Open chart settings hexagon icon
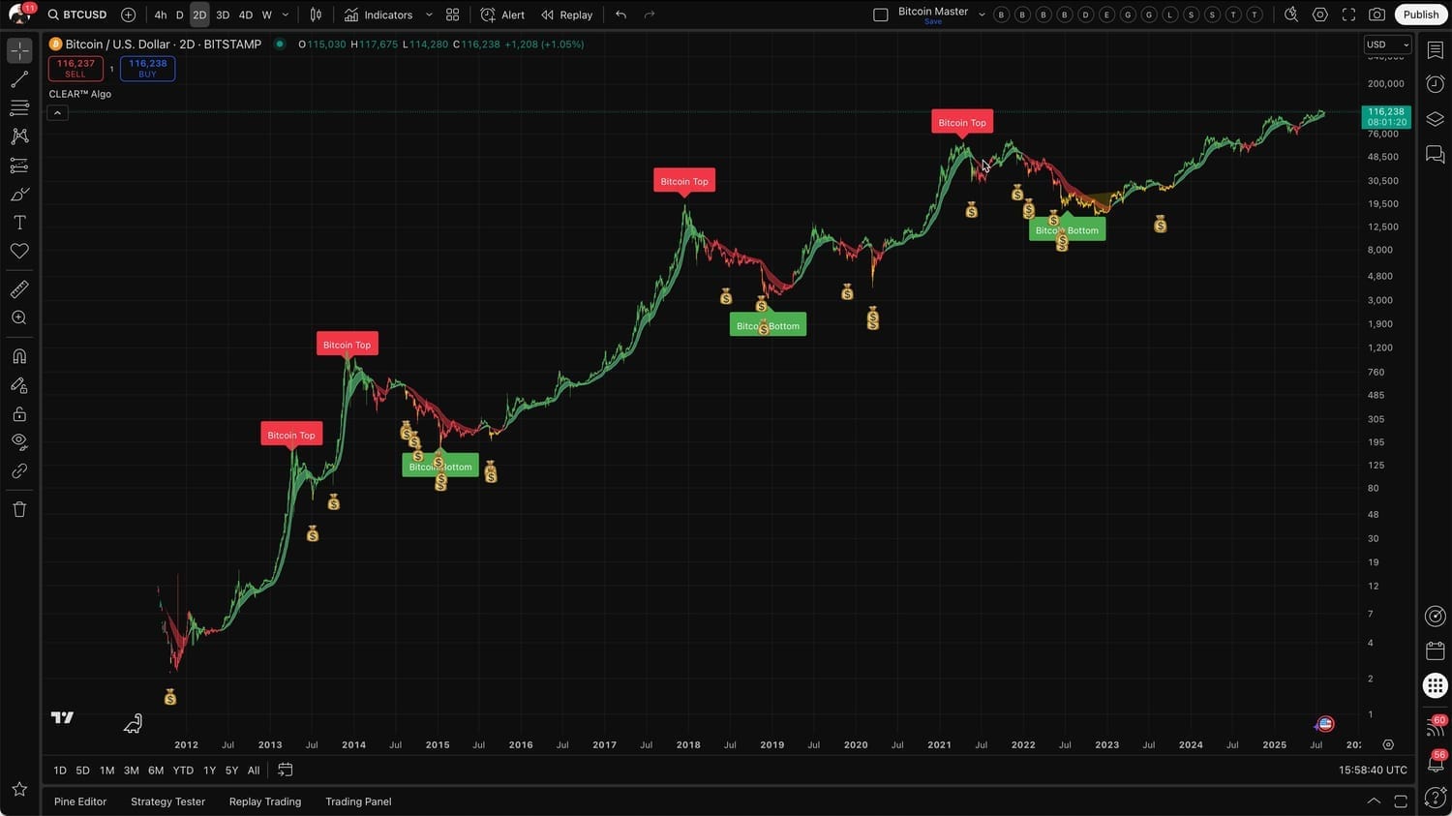1452x816 pixels. [x=1320, y=15]
